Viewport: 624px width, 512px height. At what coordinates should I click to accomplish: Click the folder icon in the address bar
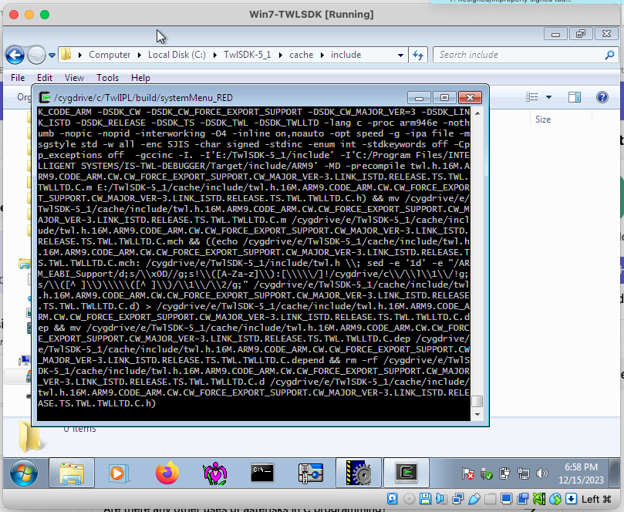[66, 55]
